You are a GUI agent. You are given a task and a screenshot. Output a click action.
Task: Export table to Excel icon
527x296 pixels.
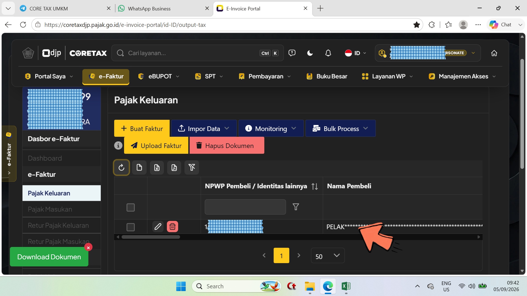[157, 167]
